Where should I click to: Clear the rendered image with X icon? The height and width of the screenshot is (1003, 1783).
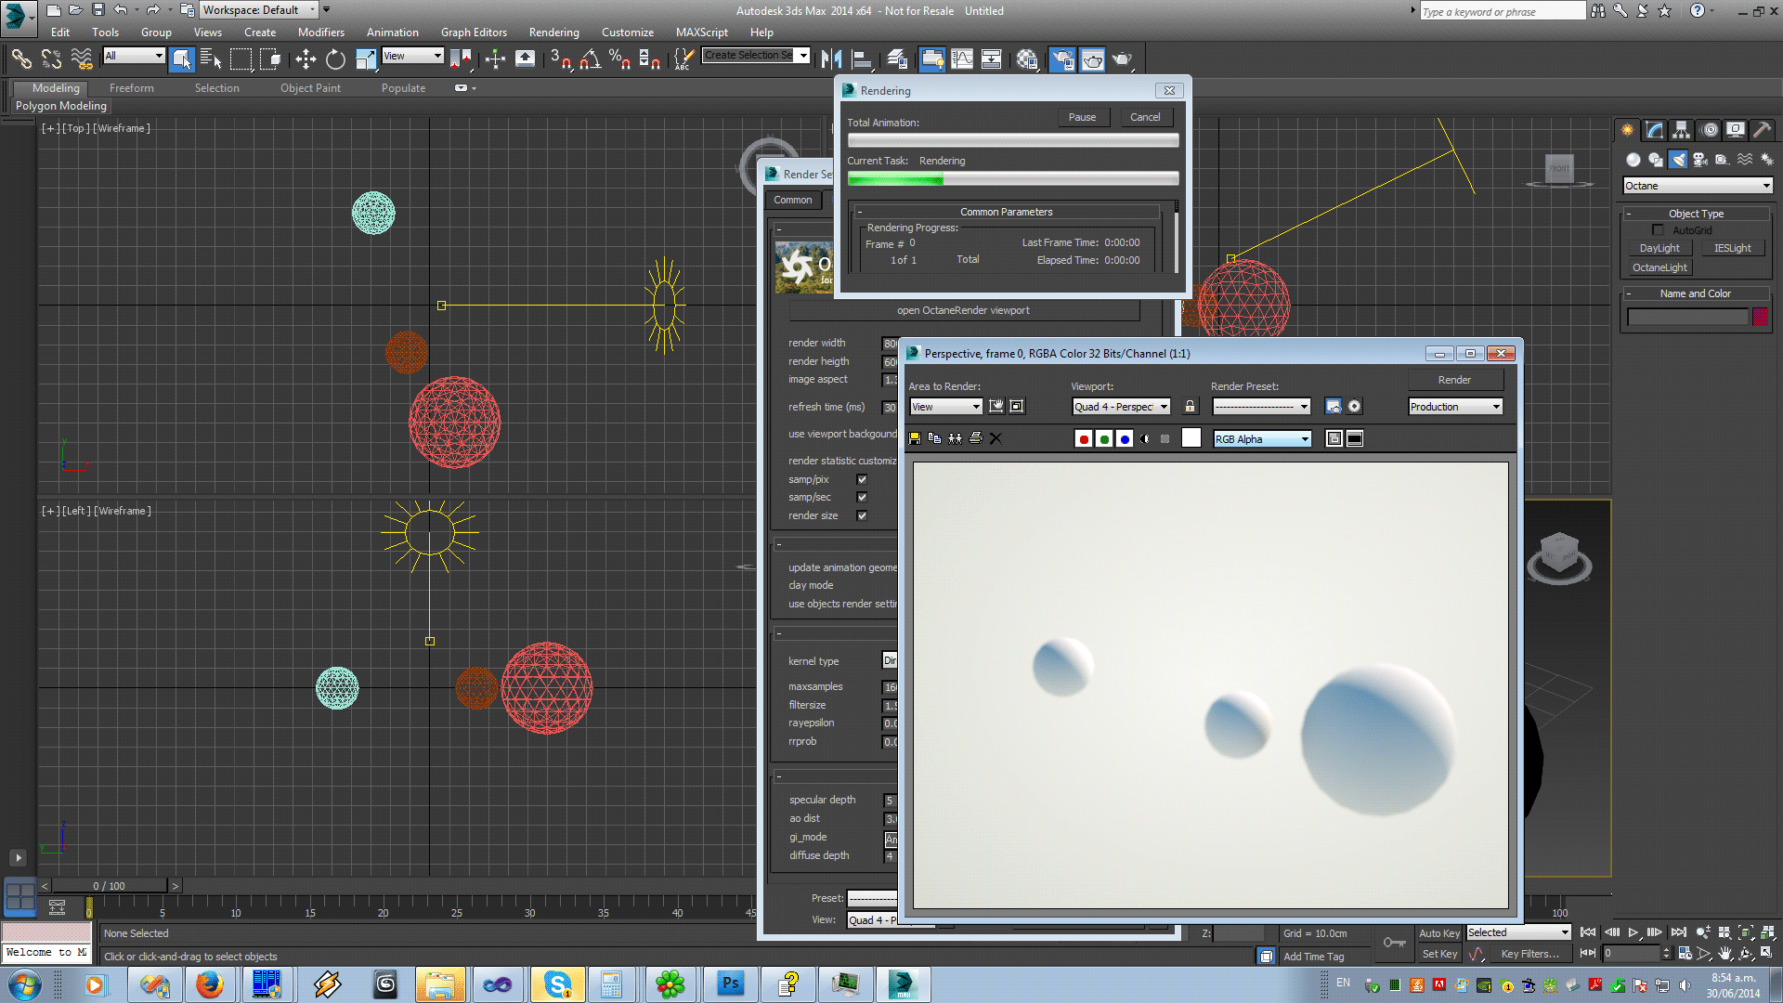tap(996, 438)
